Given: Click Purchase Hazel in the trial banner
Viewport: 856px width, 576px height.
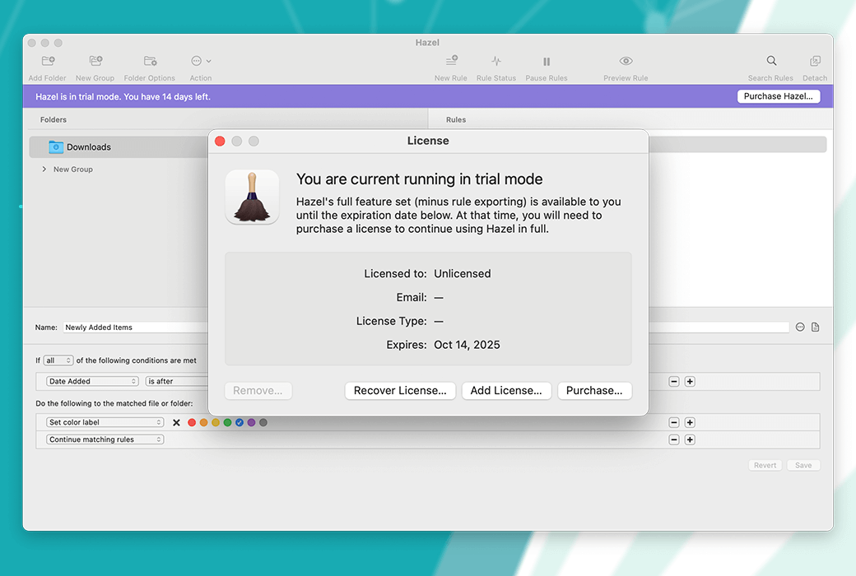Looking at the screenshot, I should (x=778, y=96).
